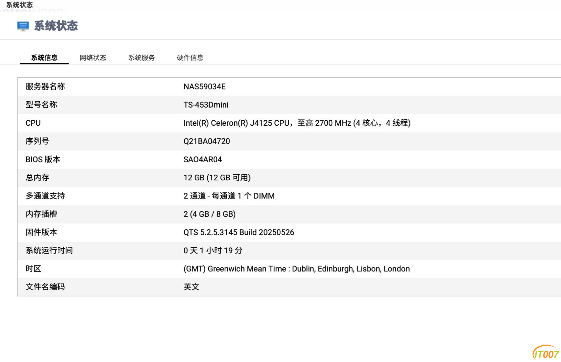Image resolution: width=561 pixels, height=362 pixels.
Task: Click the System Status monitor icon
Action: tap(23, 26)
